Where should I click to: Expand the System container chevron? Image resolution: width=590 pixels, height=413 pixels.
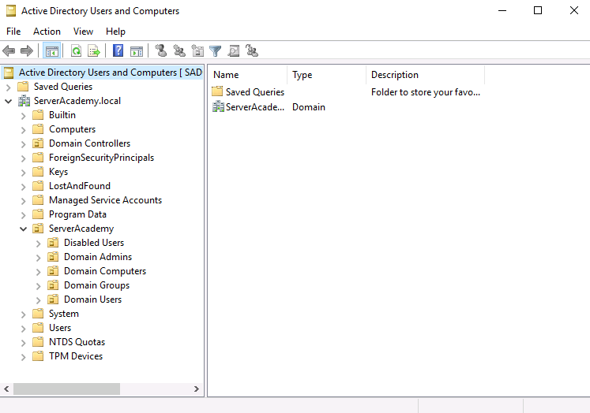click(x=24, y=314)
